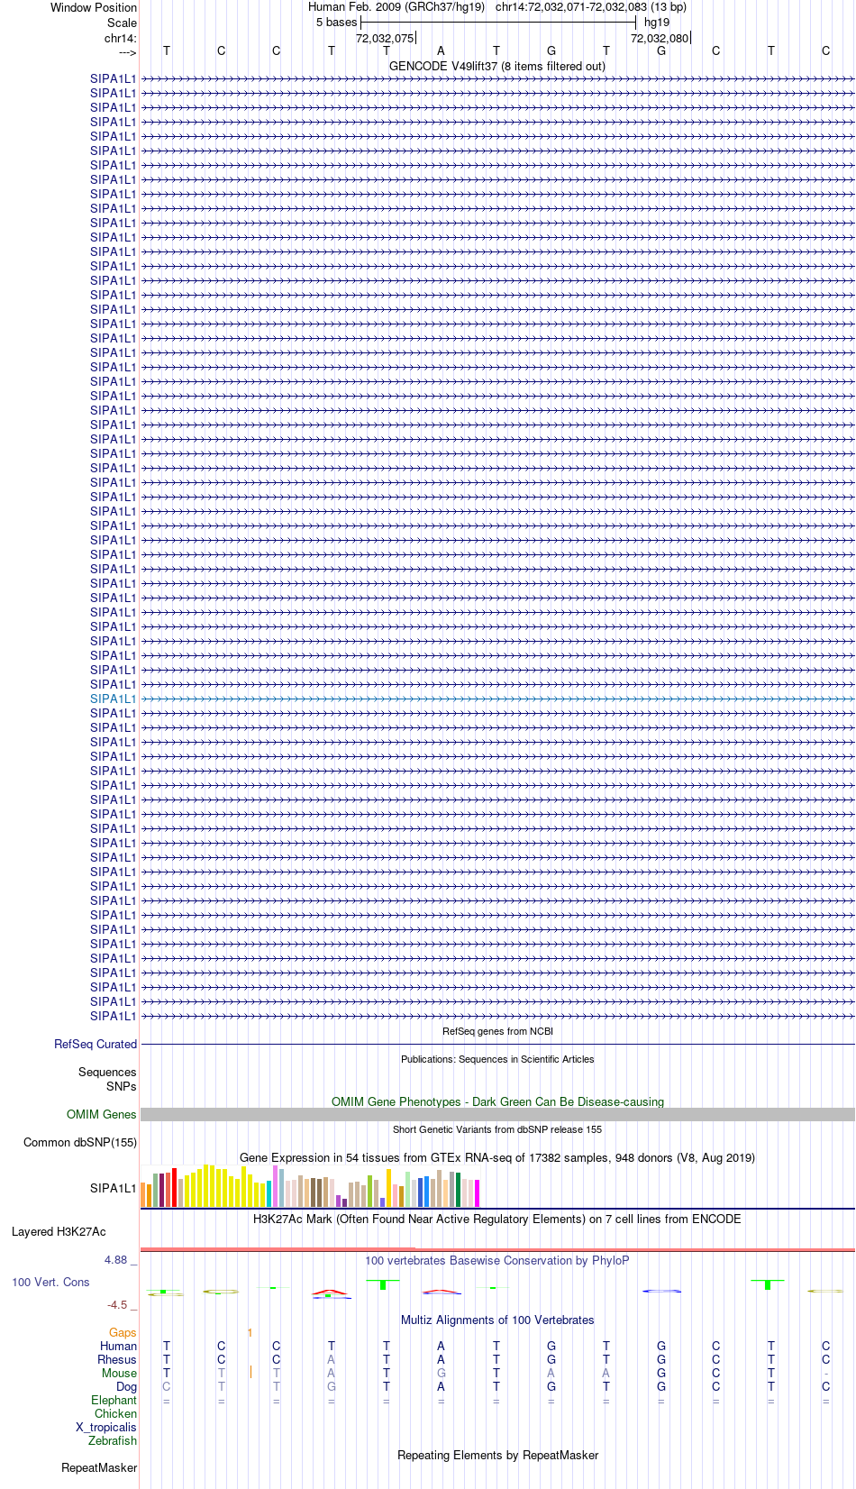The image size is (856, 1489).
Task: Click the 100 Vert. Cons track label
Action: (50, 1282)
